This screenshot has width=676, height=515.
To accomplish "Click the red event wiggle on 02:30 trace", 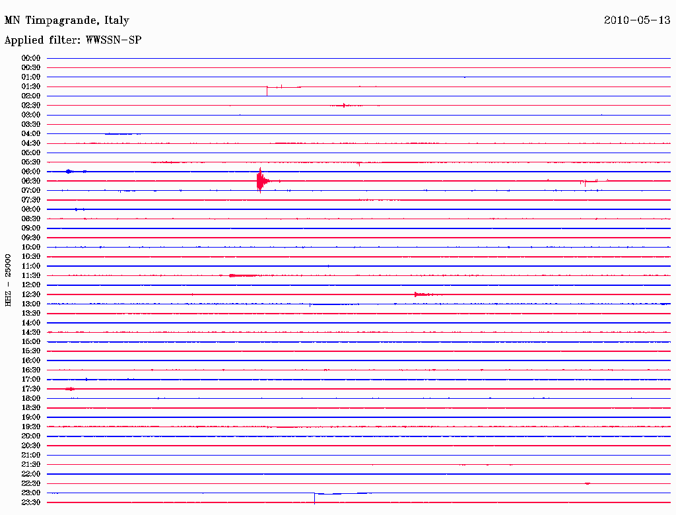I will [346, 106].
